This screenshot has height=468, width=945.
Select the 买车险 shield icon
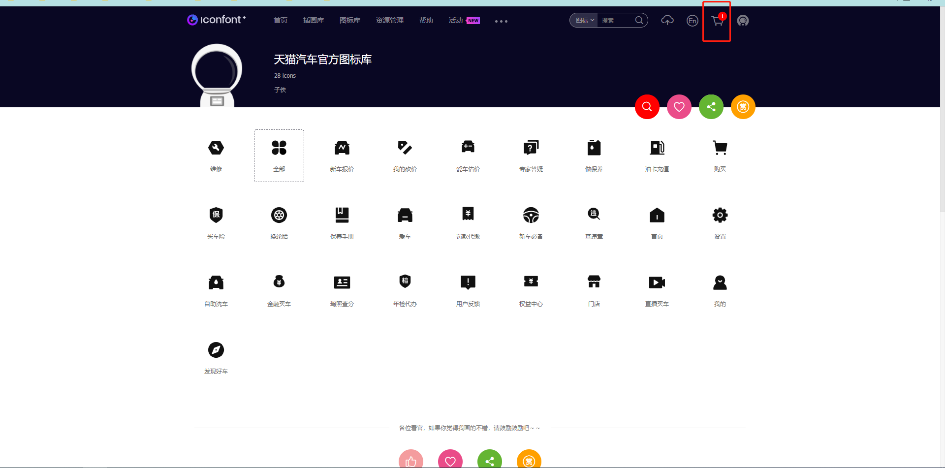tap(216, 215)
